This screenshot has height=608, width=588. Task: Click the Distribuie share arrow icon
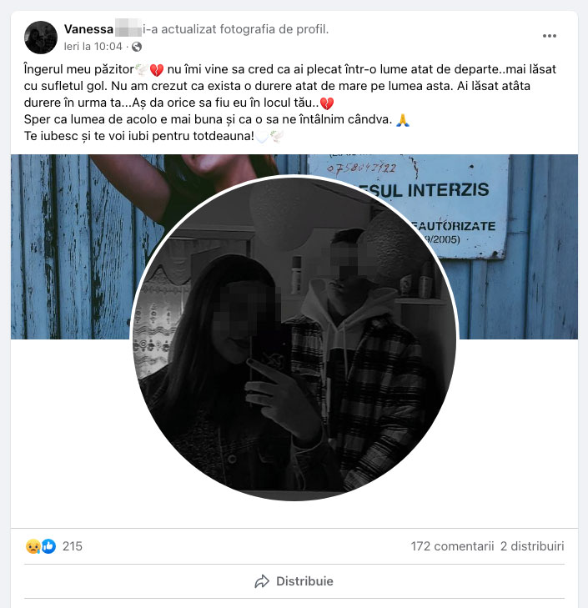262,581
